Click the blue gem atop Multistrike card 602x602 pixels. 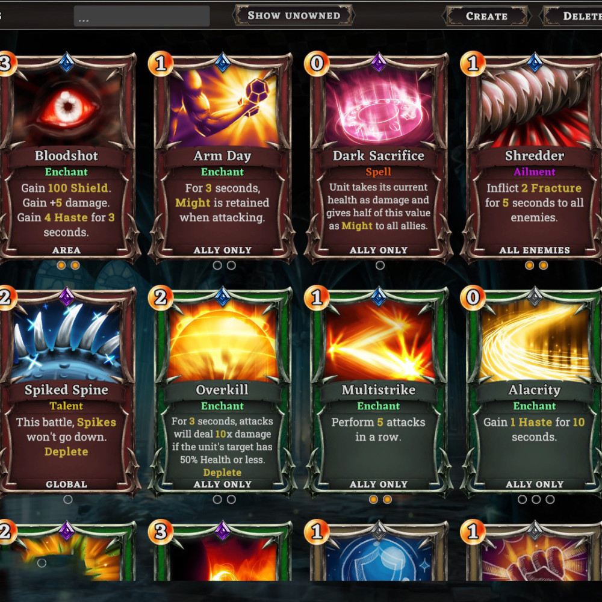[379, 296]
